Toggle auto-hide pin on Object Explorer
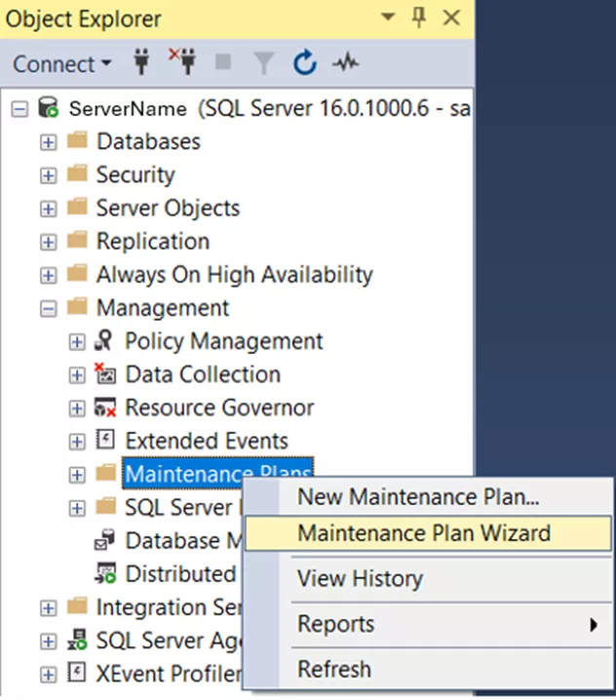616x700 pixels. (419, 18)
